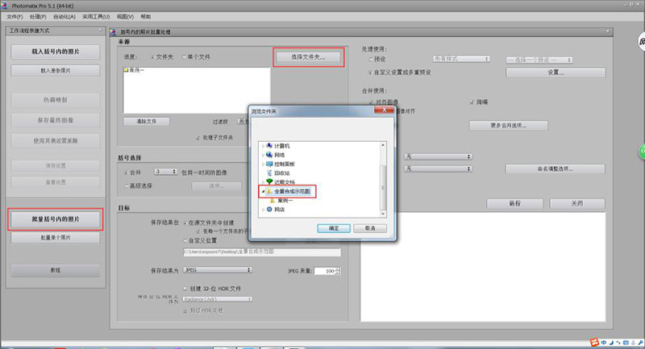Open the merge count dropdown showing 3
The width and height of the screenshot is (645, 349).
point(165,172)
